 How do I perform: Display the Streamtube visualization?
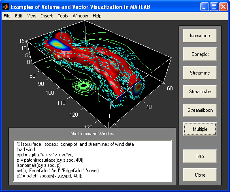[200, 92]
